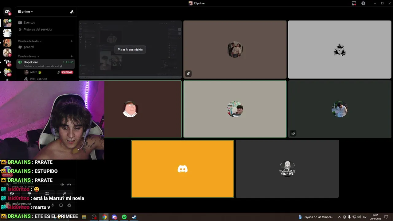Select green-highlighted center participant tile
This screenshot has width=393, height=221.
click(235, 109)
